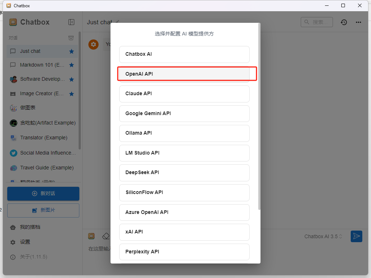Open 我的搭档 copilots page
Screen dimensions: 371x278
(30, 227)
